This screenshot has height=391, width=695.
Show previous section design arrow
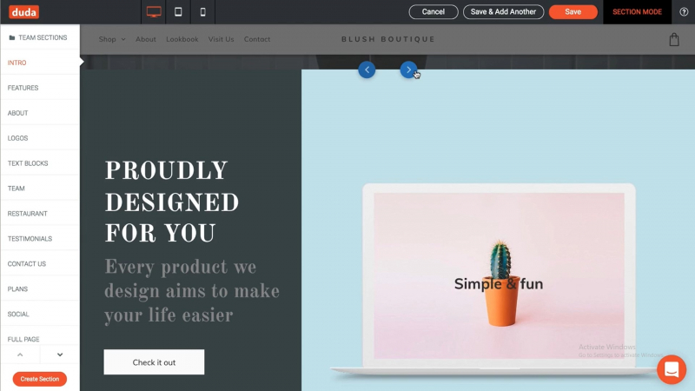click(367, 70)
